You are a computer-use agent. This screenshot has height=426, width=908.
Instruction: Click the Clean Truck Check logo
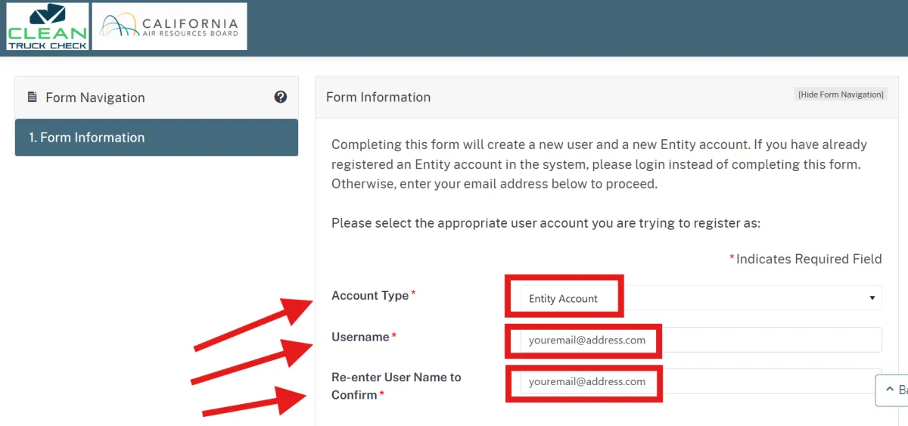coord(47,26)
